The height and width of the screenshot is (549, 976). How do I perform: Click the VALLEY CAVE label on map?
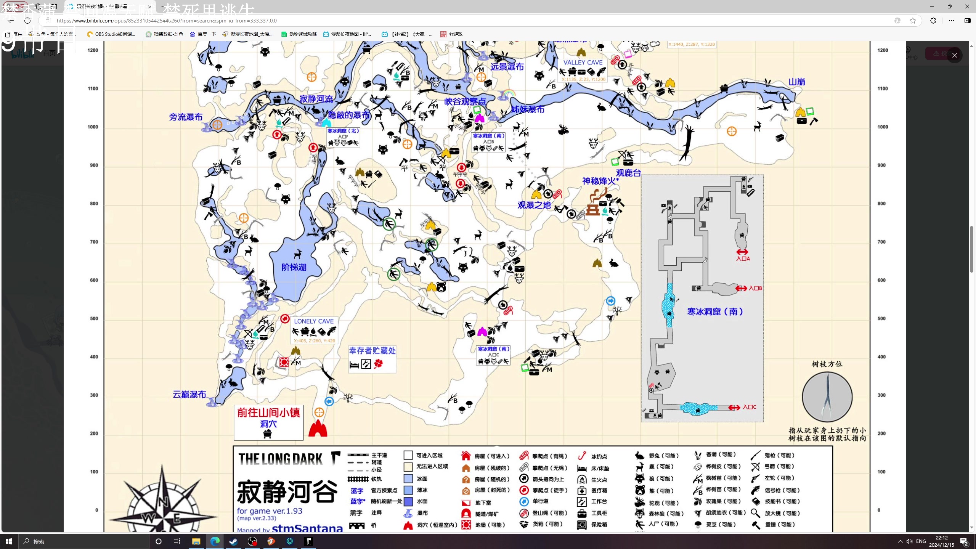[583, 63]
